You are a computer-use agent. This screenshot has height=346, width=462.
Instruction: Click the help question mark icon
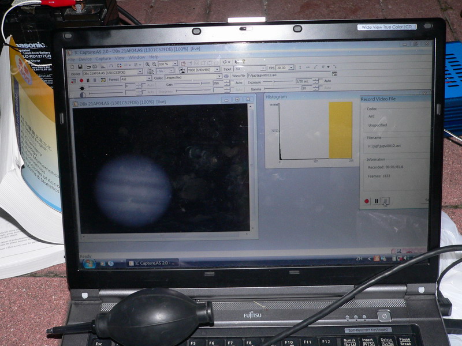(x=243, y=62)
